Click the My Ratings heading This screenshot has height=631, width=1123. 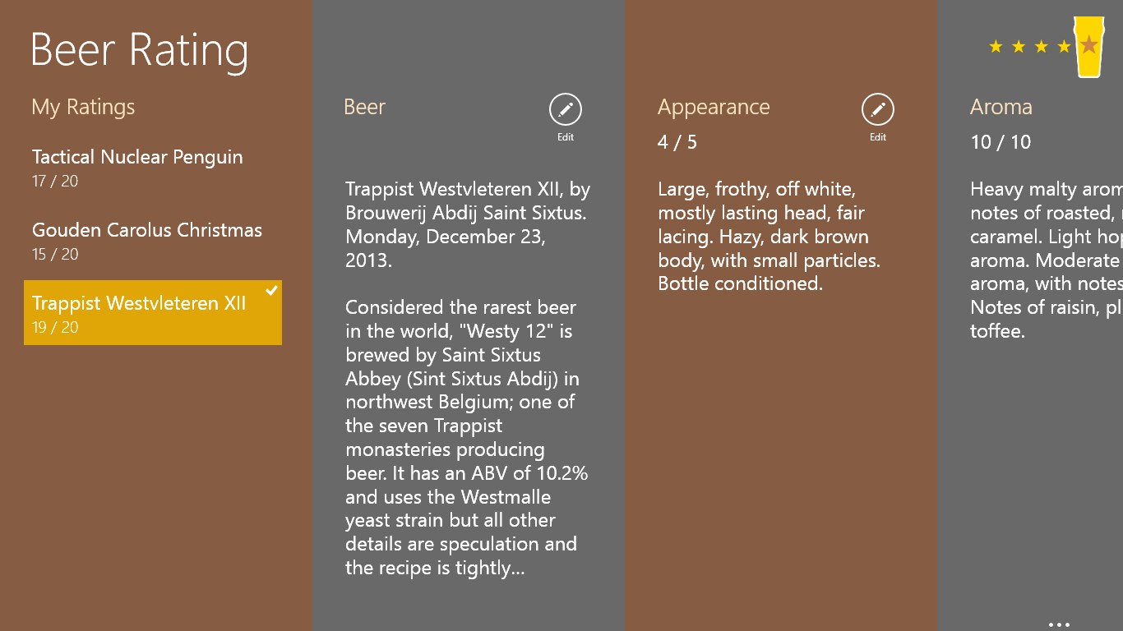pos(83,107)
